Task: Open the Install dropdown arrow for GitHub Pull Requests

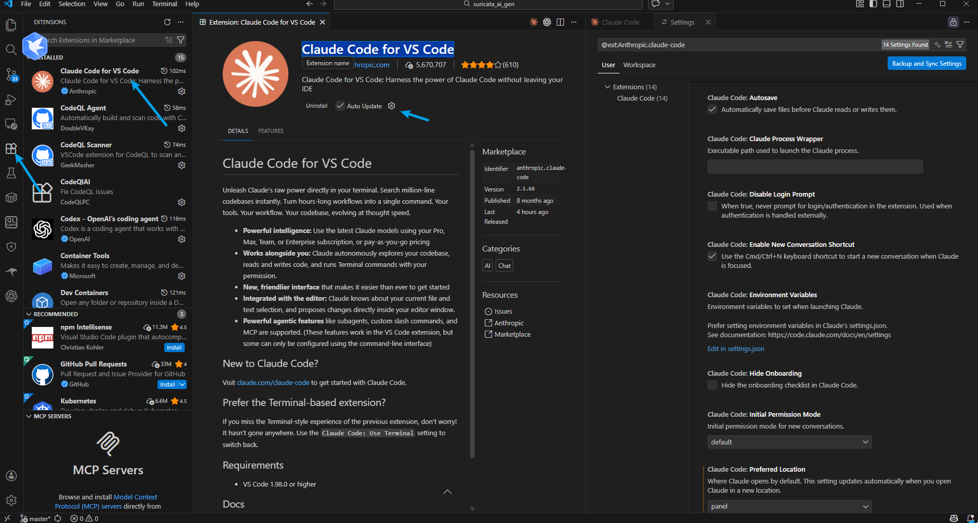Action: tap(182, 384)
